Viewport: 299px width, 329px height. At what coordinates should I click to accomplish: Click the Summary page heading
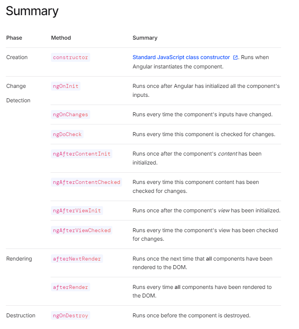click(x=32, y=11)
